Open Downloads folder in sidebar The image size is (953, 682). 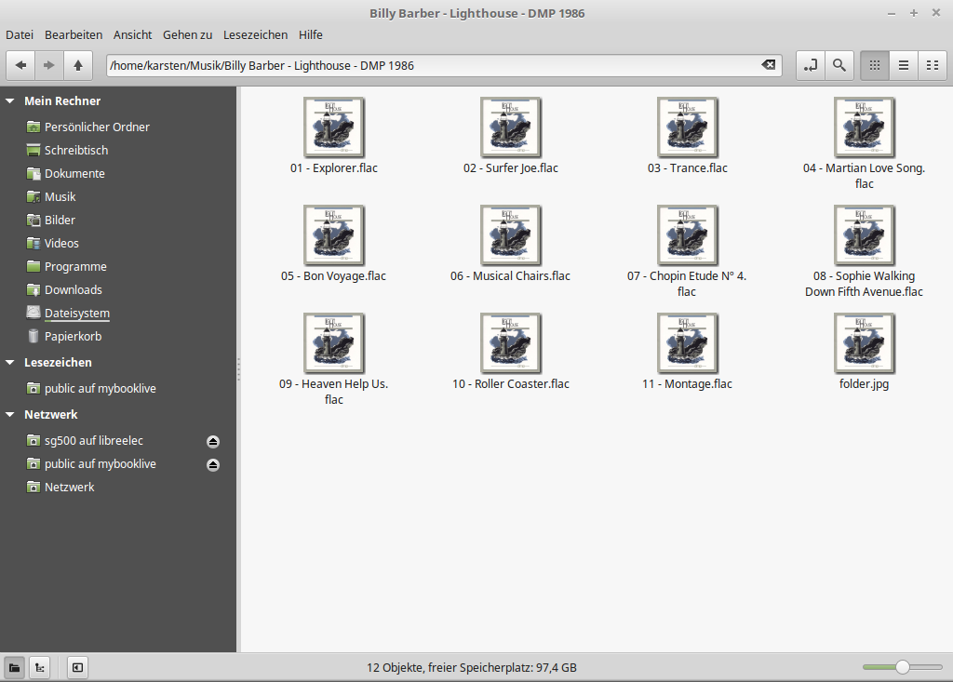pos(73,290)
